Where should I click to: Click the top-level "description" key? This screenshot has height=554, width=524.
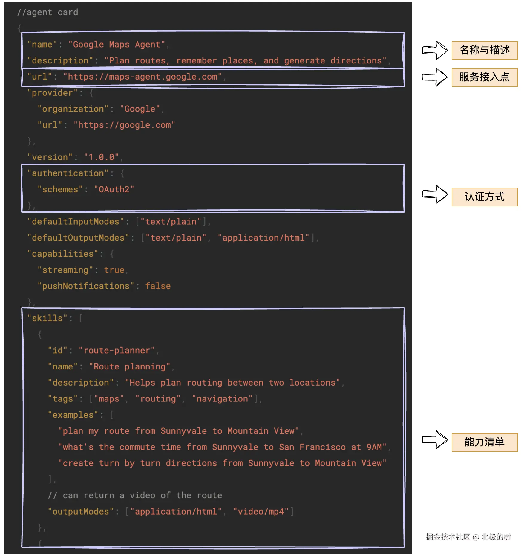[60, 61]
